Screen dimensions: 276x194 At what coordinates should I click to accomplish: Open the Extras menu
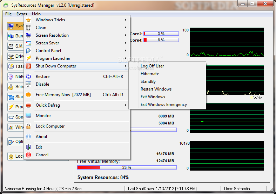point(22,14)
